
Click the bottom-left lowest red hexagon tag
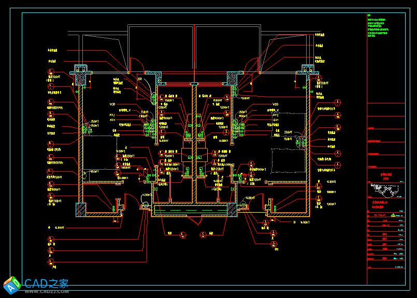(x=51, y=263)
